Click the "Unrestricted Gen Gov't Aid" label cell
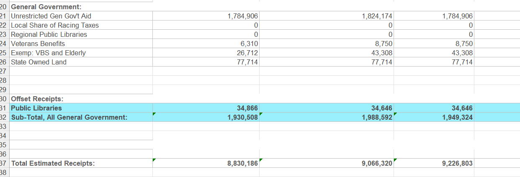 click(51, 16)
